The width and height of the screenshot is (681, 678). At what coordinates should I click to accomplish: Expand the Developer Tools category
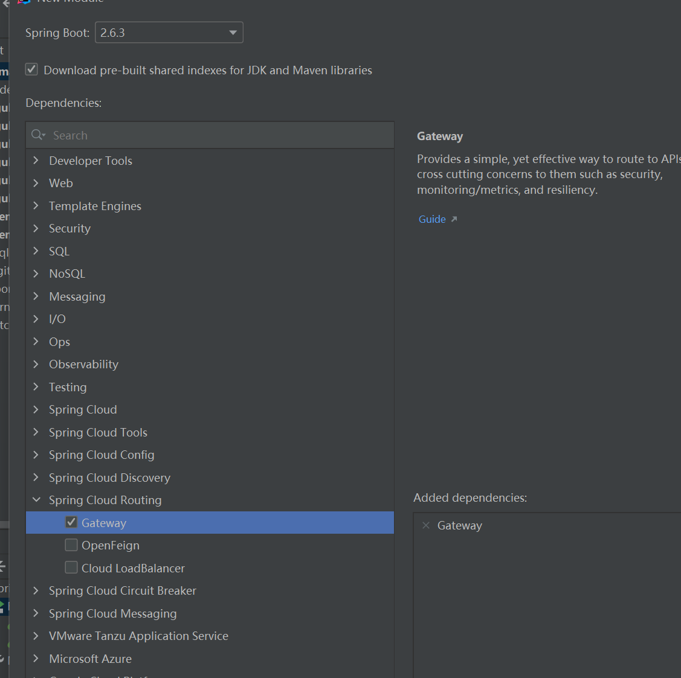tap(36, 161)
